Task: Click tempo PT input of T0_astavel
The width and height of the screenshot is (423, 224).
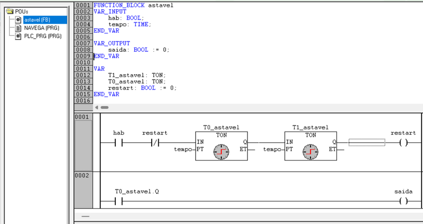Action: (x=183, y=149)
